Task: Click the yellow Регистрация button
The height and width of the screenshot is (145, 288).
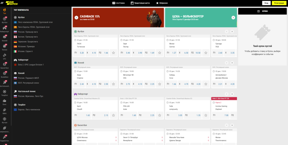Action: (279, 3)
